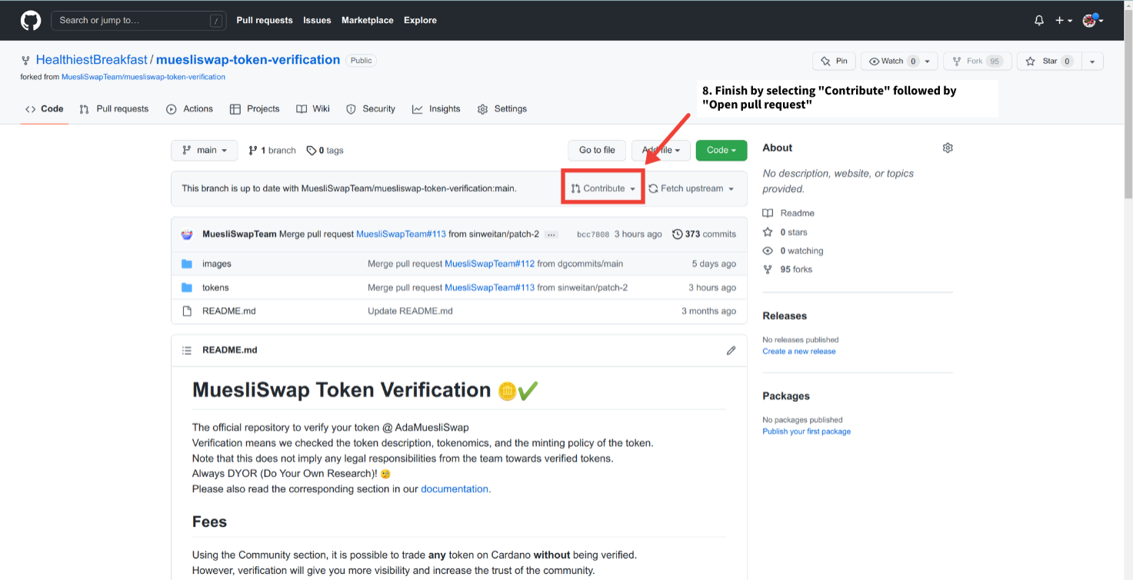View 1 branch link
The width and height of the screenshot is (1133, 580).
coord(272,151)
